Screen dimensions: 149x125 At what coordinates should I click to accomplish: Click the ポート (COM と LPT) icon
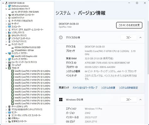(x=9, y=106)
